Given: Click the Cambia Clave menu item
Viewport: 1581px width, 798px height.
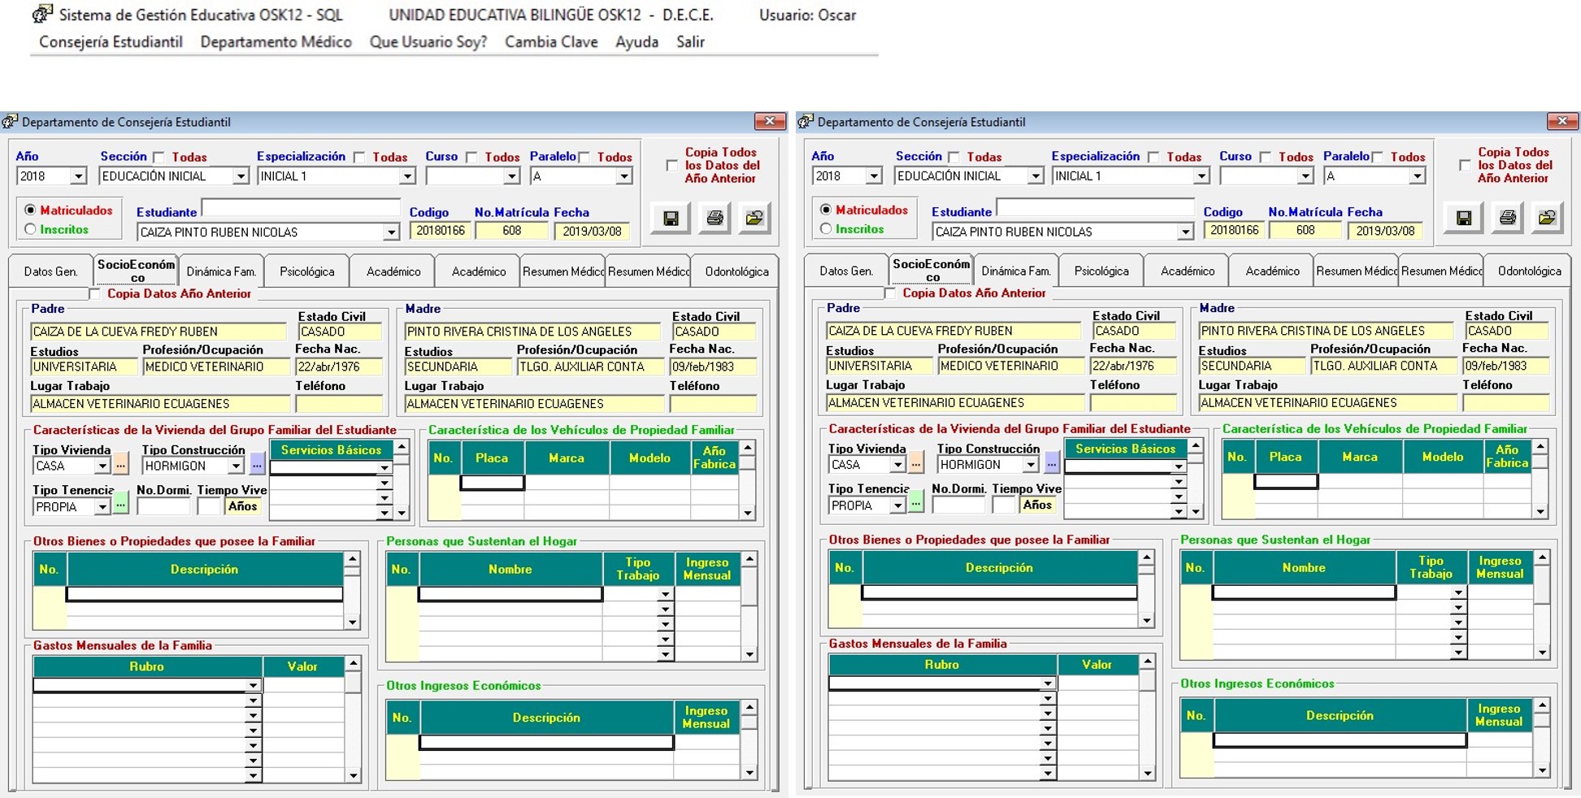Looking at the screenshot, I should coord(550,41).
